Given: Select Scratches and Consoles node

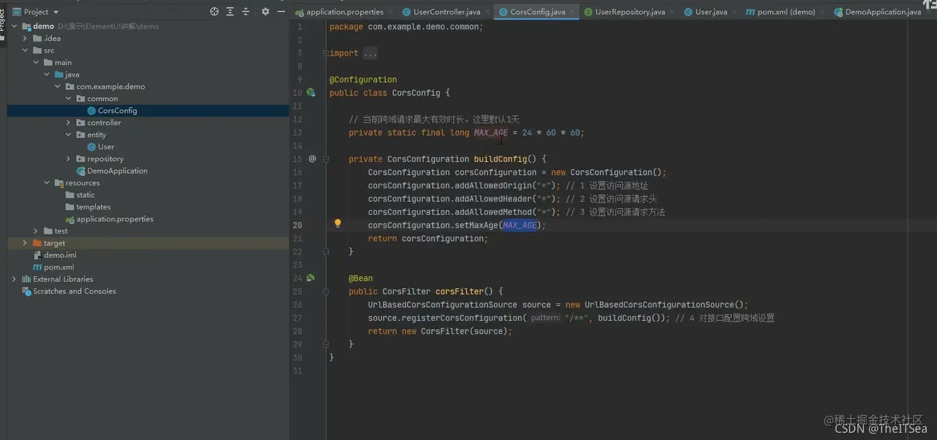Looking at the screenshot, I should click(74, 291).
